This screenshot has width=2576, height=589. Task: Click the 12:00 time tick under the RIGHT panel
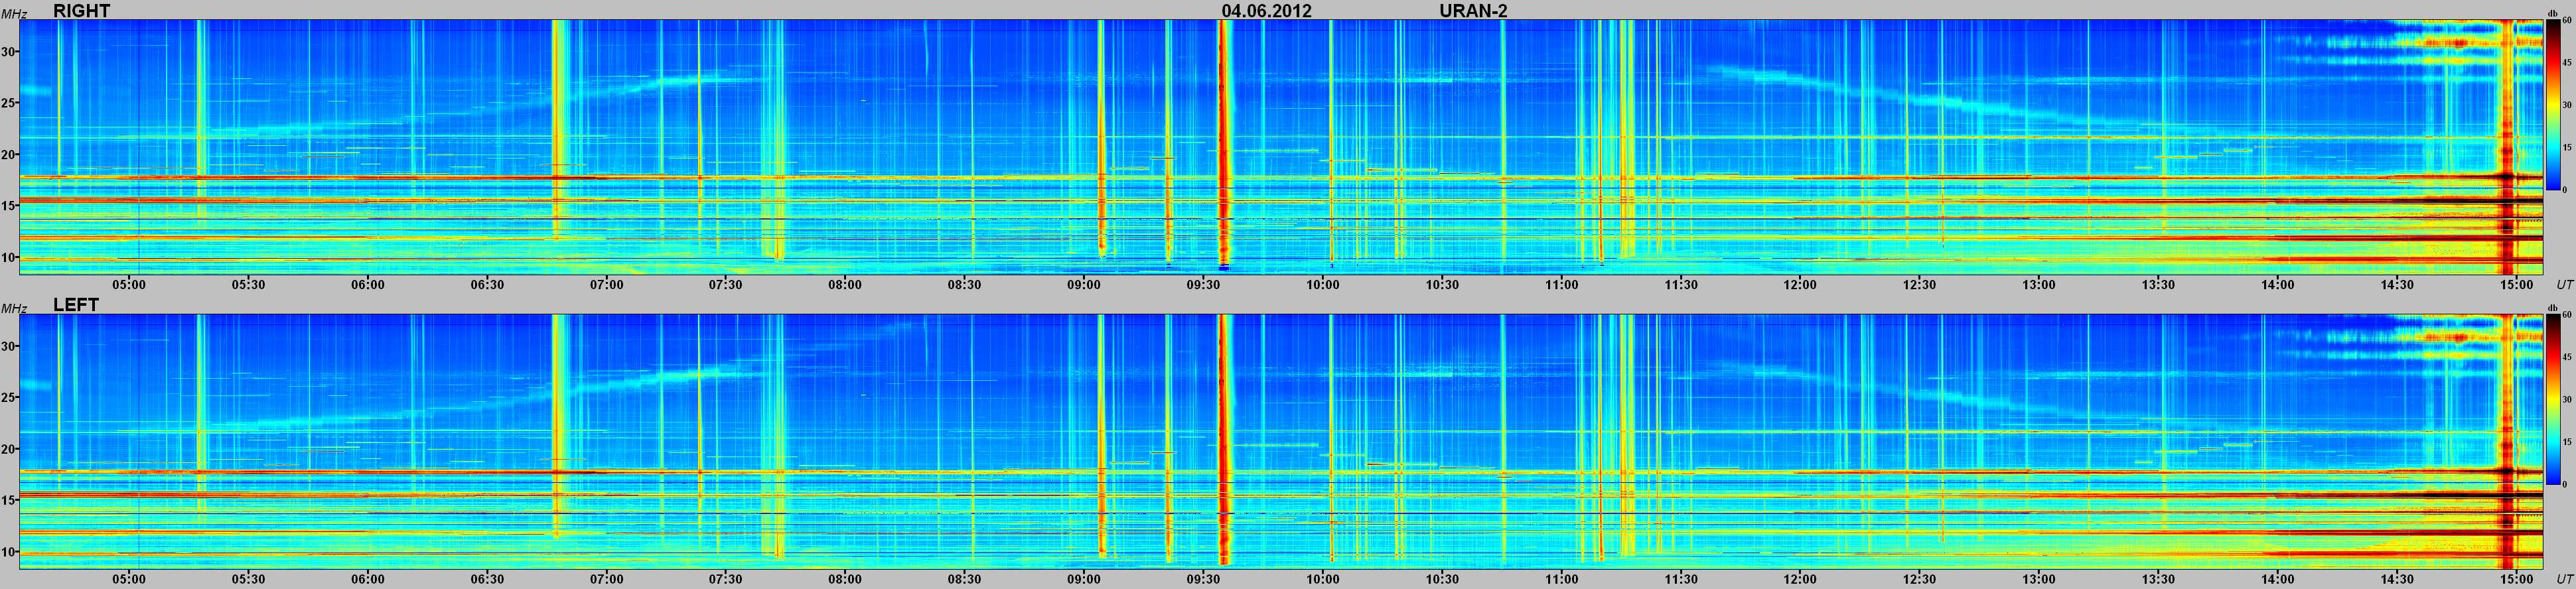click(x=1800, y=285)
